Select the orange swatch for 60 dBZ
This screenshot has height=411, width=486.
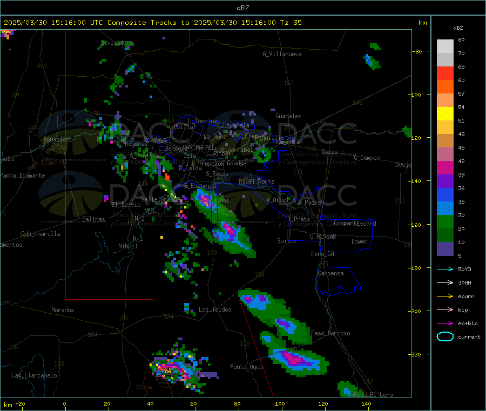(445, 86)
